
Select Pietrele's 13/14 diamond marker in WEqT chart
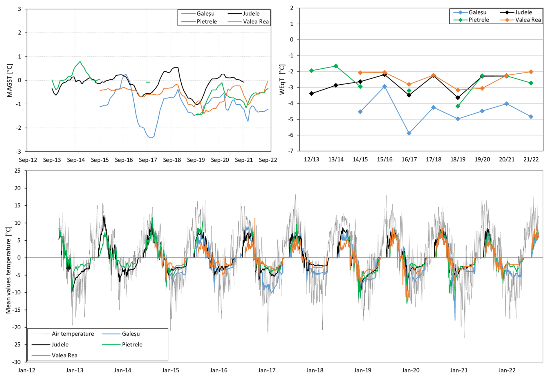pyautogui.click(x=336, y=66)
